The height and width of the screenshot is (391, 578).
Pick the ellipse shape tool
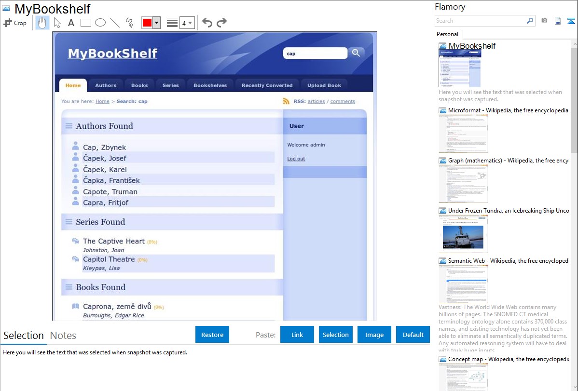(x=100, y=23)
